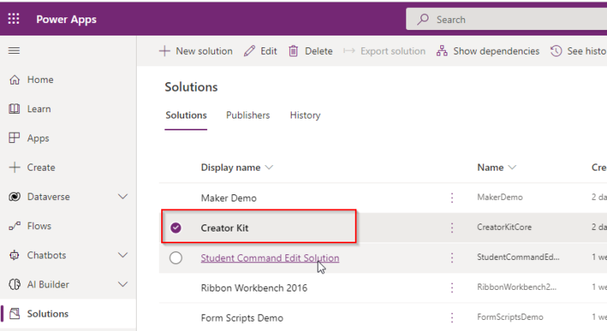Click the Show dependencies button
607x331 pixels.
pos(488,51)
